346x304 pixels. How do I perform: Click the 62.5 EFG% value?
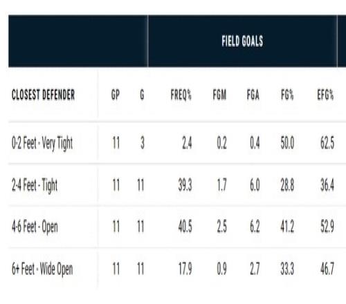[x=327, y=143]
